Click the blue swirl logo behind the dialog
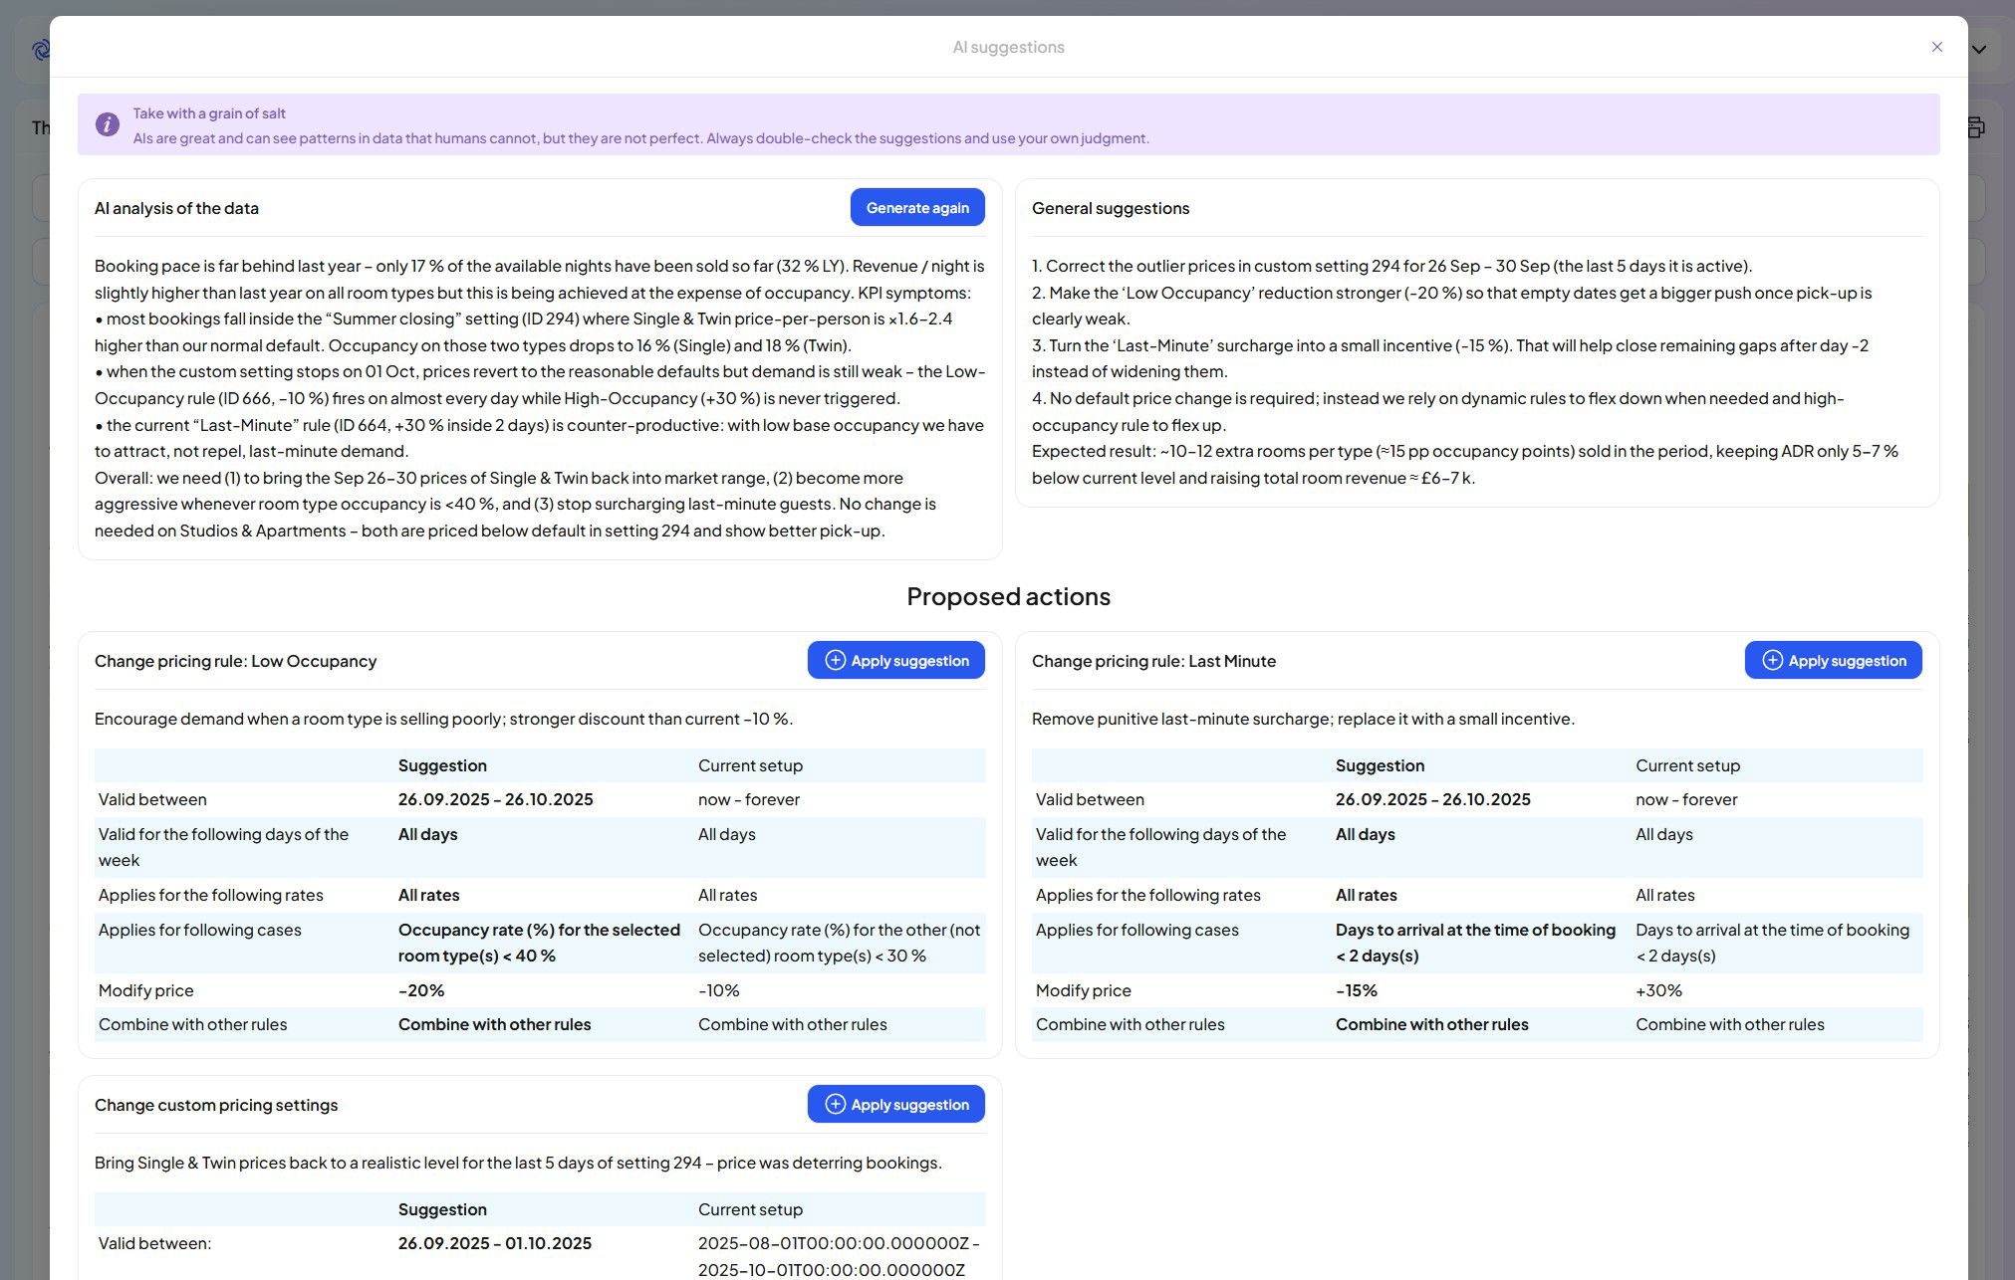The image size is (2015, 1280). click(x=40, y=49)
